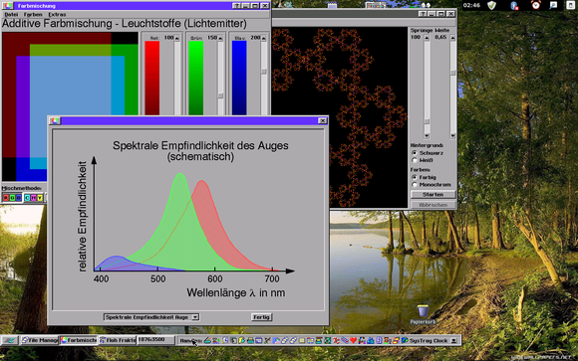Select Farbig colors radio button

[415, 177]
